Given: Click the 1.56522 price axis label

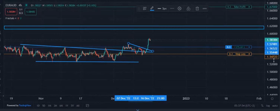Looking at the screenshot, I should (x=272, y=48).
